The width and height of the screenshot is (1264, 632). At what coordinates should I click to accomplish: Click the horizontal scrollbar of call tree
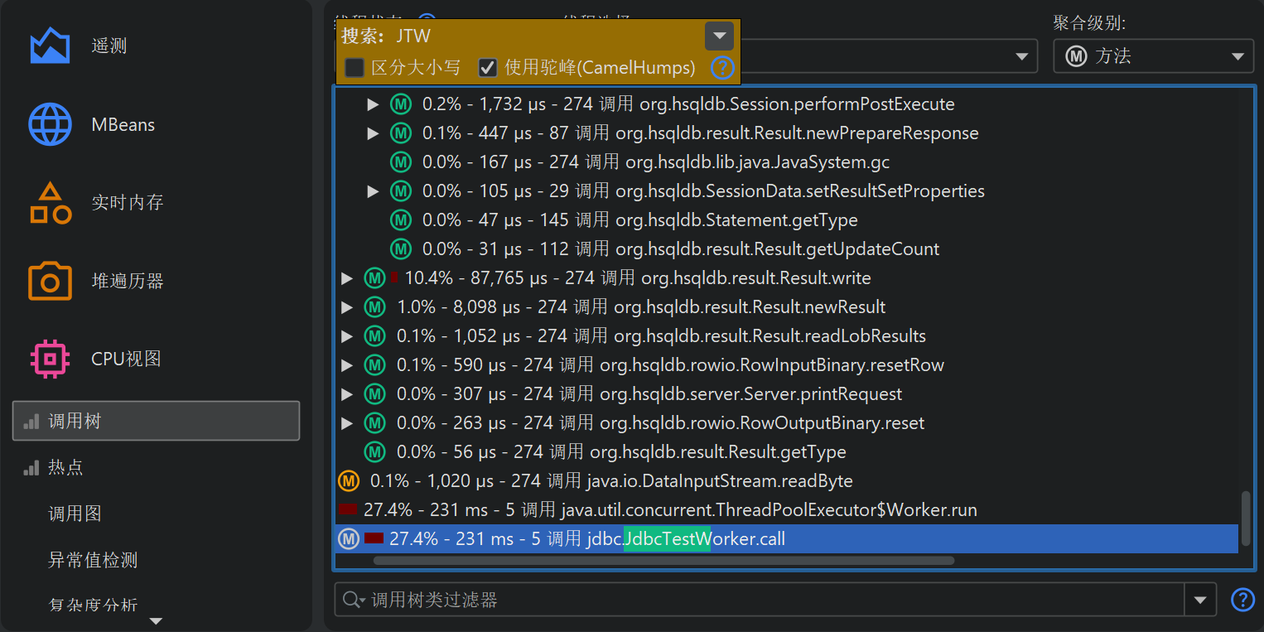click(x=663, y=561)
